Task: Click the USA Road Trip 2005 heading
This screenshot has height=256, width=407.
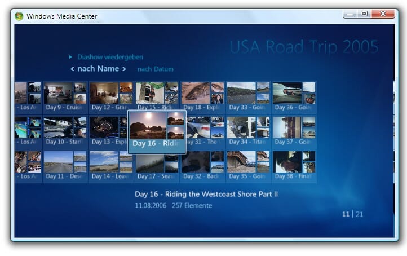Action: pos(304,47)
